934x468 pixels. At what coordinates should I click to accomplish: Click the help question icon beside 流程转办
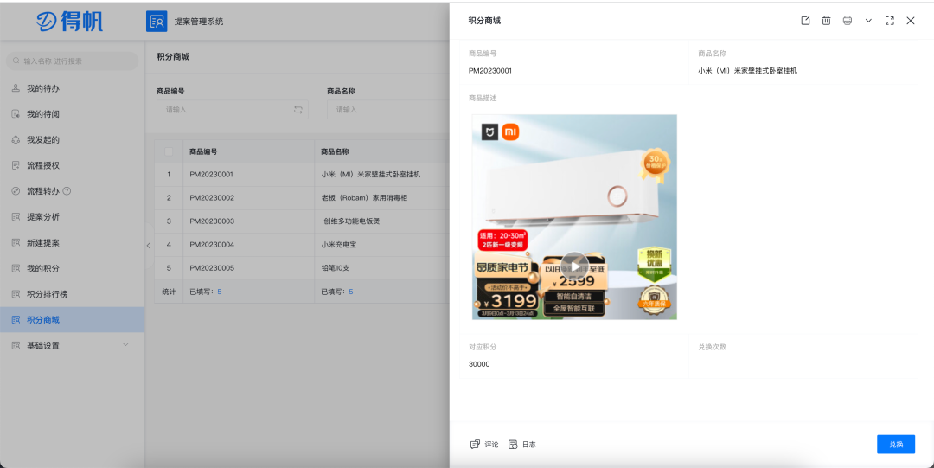pyautogui.click(x=67, y=191)
